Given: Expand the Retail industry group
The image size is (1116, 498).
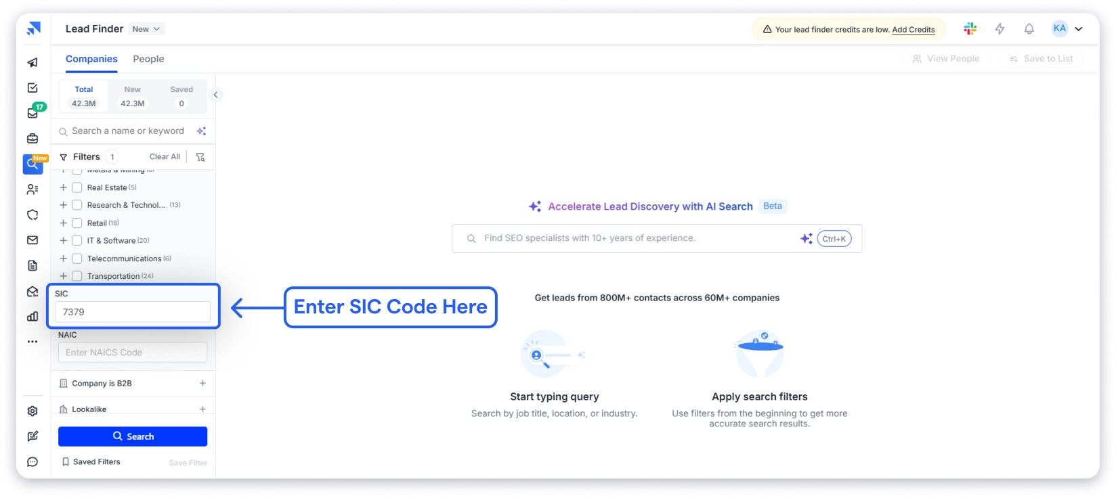Looking at the screenshot, I should (x=63, y=223).
